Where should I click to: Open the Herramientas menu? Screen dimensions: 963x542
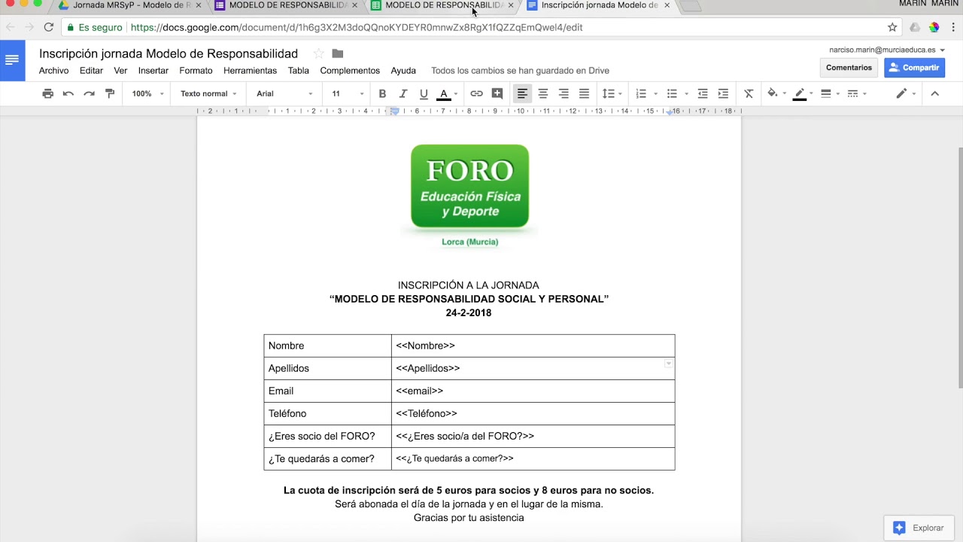click(x=250, y=71)
